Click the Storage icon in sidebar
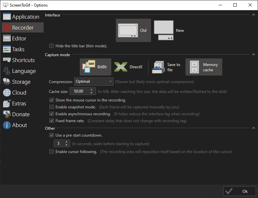The height and width of the screenshot is (198, 258). pyautogui.click(x=7, y=82)
